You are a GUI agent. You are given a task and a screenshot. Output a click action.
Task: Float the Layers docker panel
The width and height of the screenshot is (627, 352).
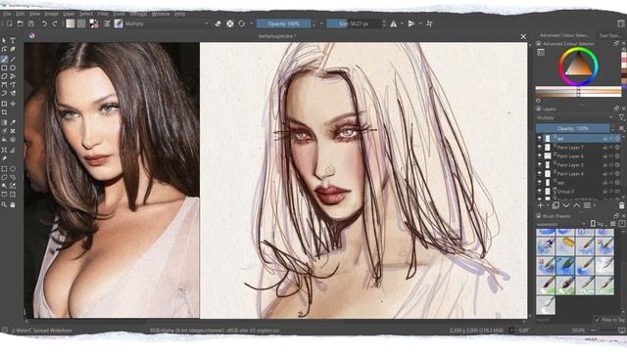click(x=616, y=109)
